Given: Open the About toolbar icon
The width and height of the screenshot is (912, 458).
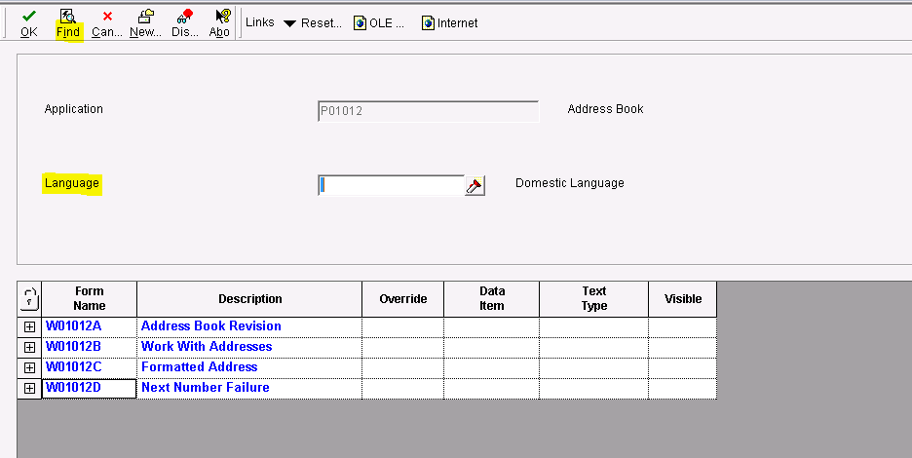Looking at the screenshot, I should pos(221,17).
